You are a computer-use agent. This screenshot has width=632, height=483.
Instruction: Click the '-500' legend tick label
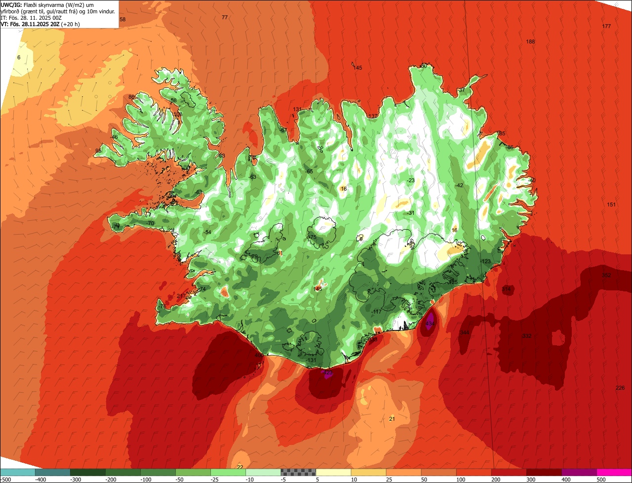pyautogui.click(x=5, y=480)
